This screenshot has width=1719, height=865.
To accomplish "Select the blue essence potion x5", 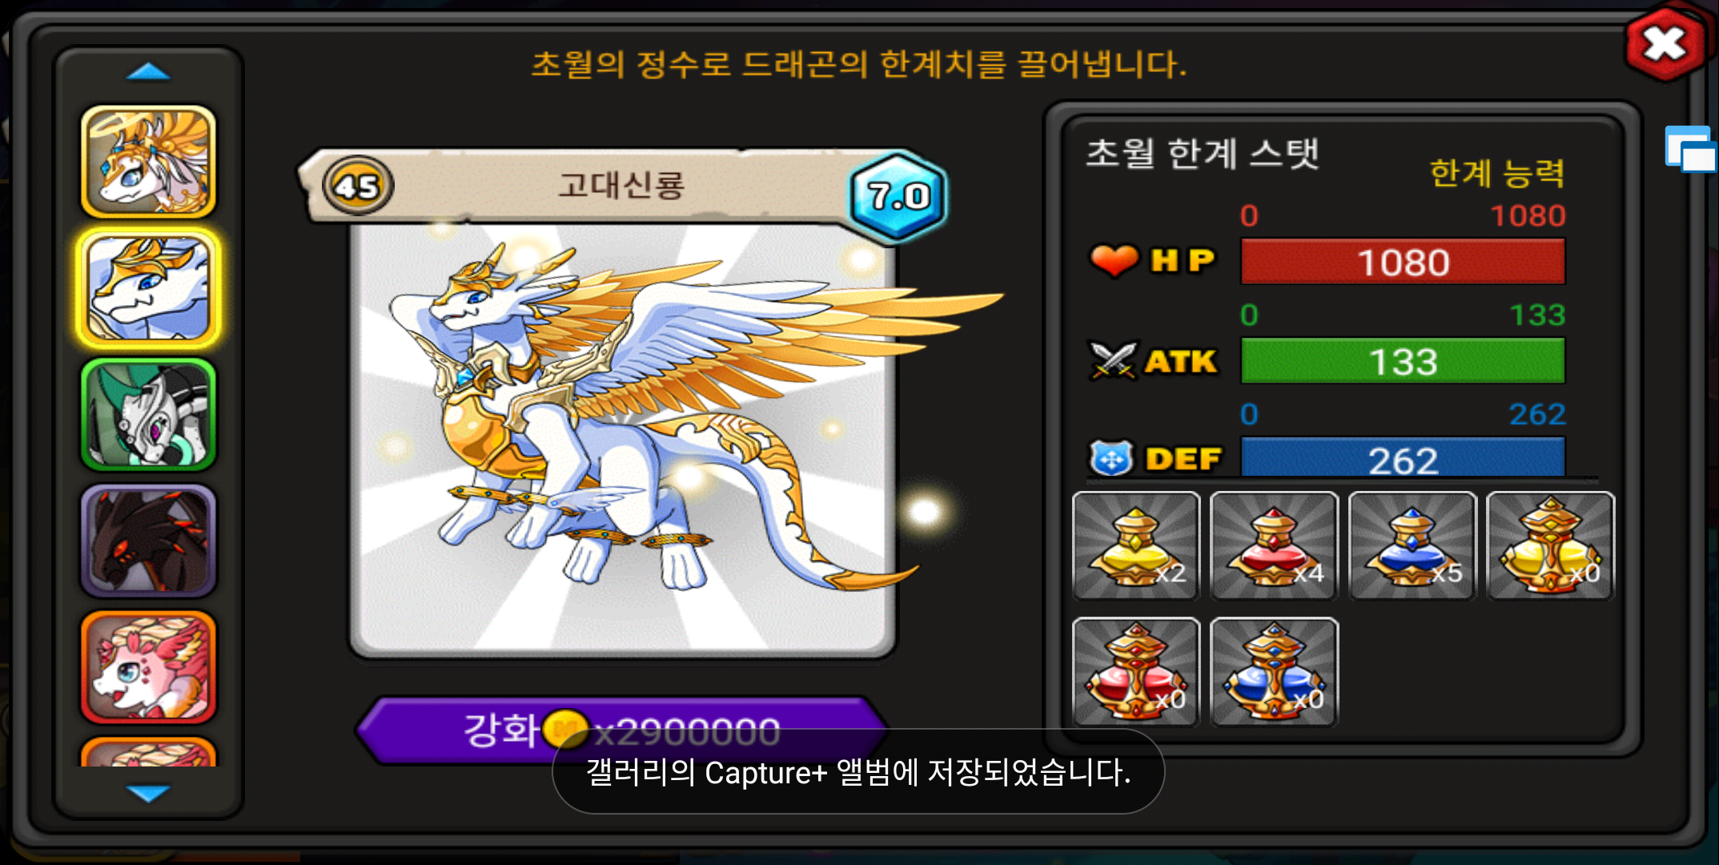I will [x=1412, y=545].
